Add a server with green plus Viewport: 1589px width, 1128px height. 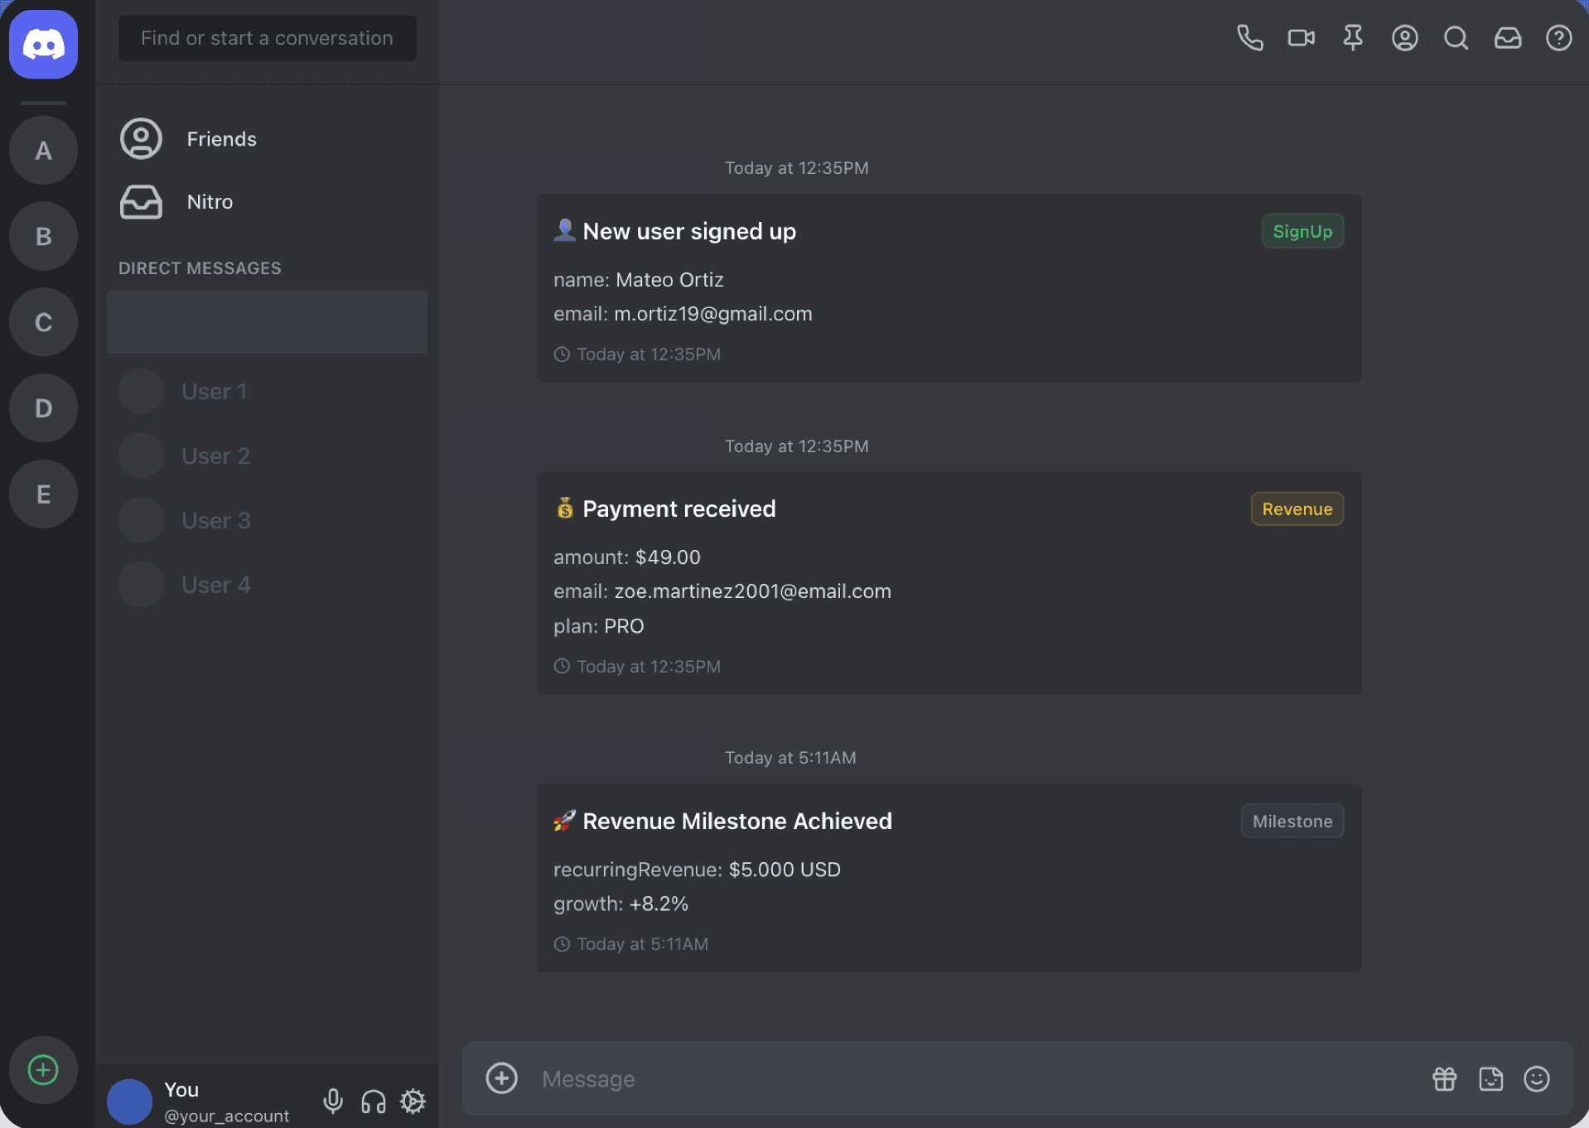click(x=43, y=1070)
